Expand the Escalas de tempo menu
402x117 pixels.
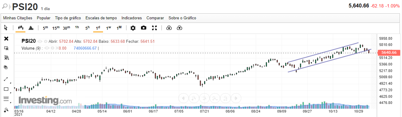pos(101,18)
